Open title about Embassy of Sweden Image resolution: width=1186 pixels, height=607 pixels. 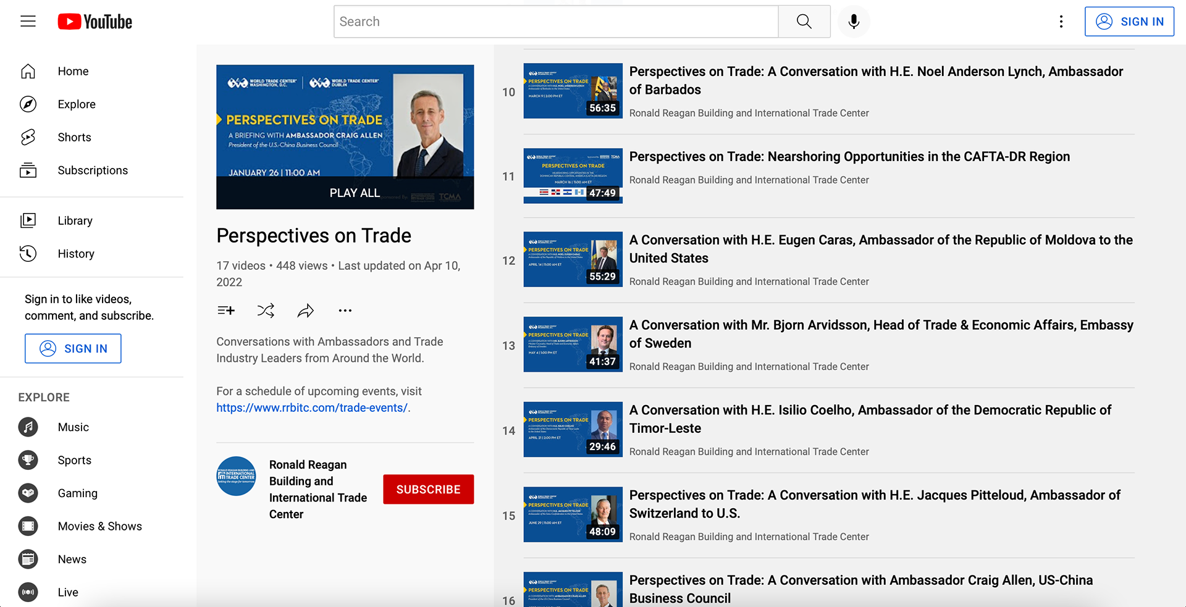pos(881,334)
